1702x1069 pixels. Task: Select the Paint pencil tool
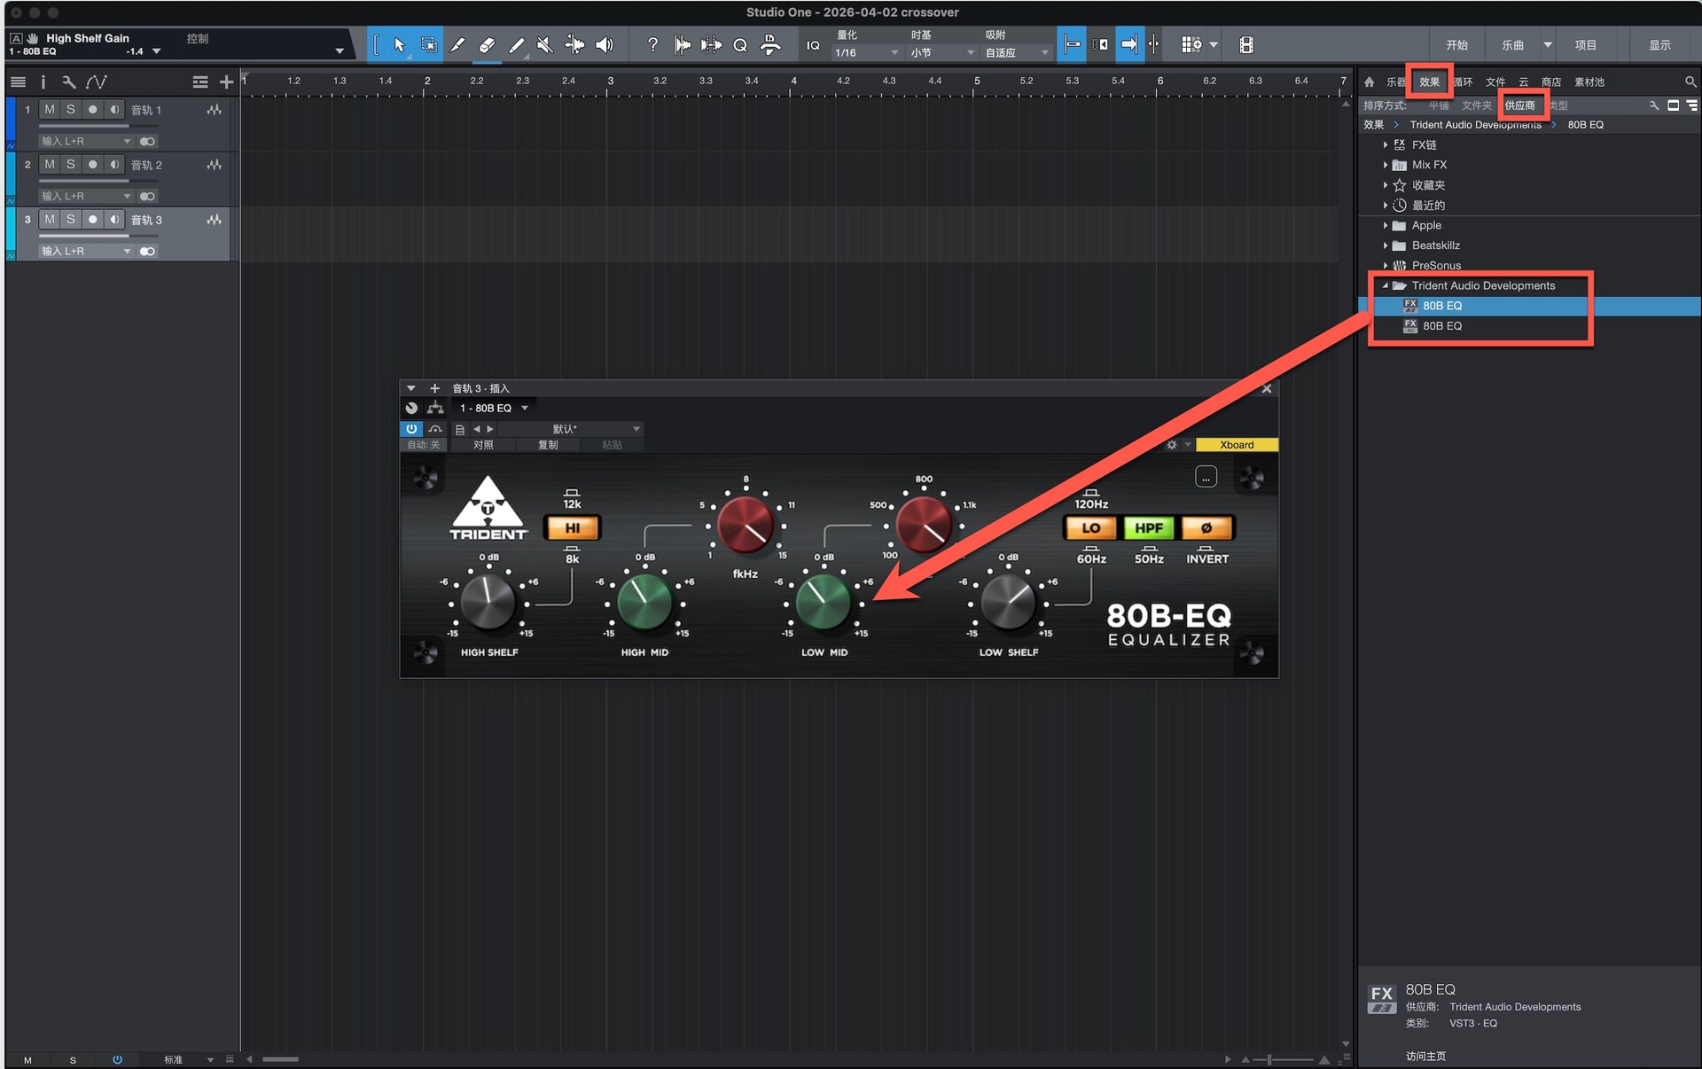(516, 45)
